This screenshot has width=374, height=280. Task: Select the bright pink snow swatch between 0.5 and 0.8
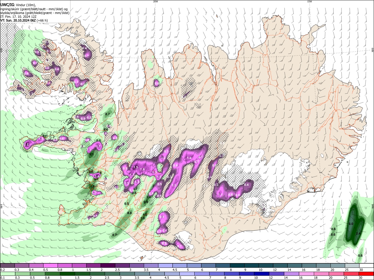(x=50, y=266)
